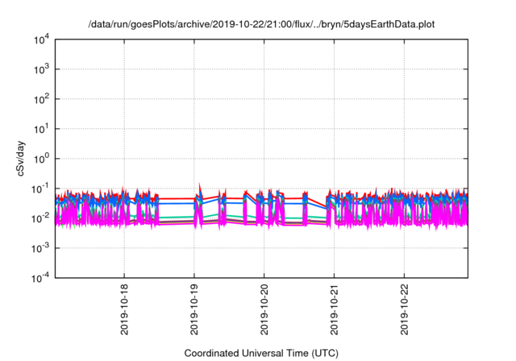The image size is (516, 361).
Task: Select the 10^3 y-axis label
Action: (x=42, y=69)
